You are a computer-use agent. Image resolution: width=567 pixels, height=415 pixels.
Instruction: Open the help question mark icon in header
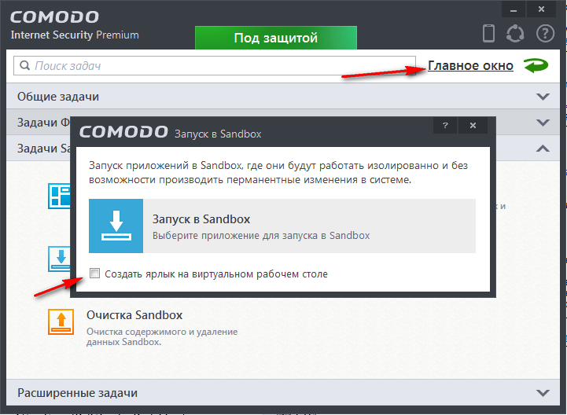coord(545,33)
